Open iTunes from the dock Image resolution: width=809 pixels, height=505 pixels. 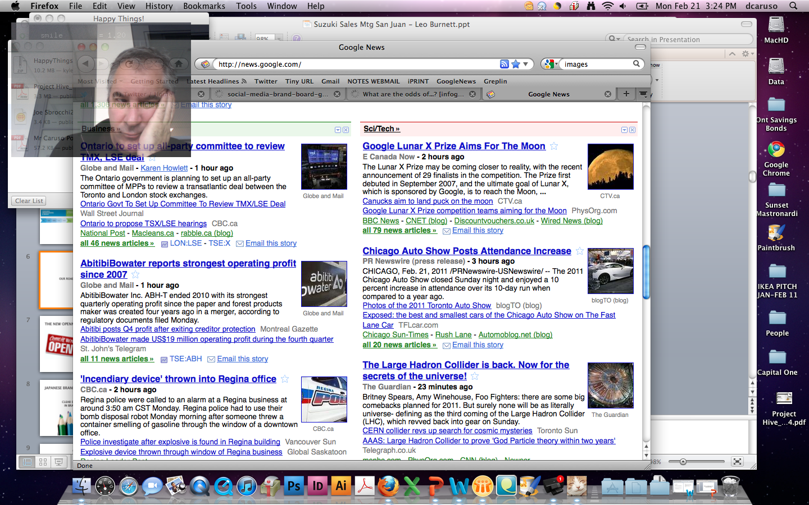point(247,486)
